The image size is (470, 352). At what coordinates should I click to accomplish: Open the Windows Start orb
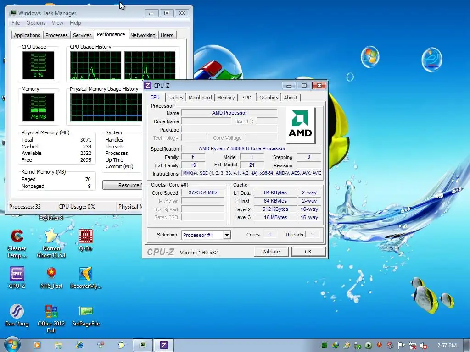[12, 345]
